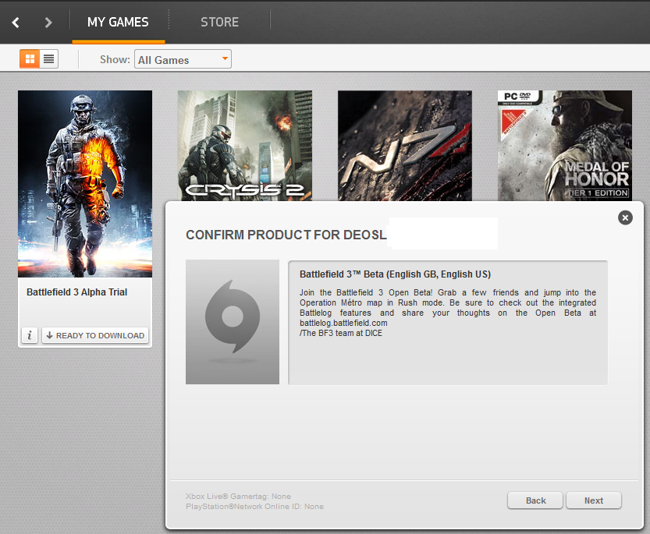
Task: Click the Battlefield 3 Alpha Trial title
Action: click(76, 292)
